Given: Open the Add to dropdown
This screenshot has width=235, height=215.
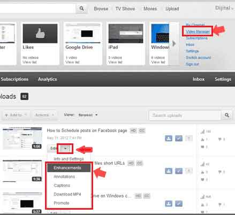Looking at the screenshot, I should pos(16,115).
